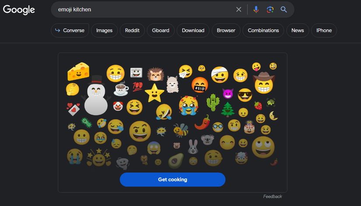Select the Reddit filter chip
This screenshot has height=206, width=361.
point(132,30)
